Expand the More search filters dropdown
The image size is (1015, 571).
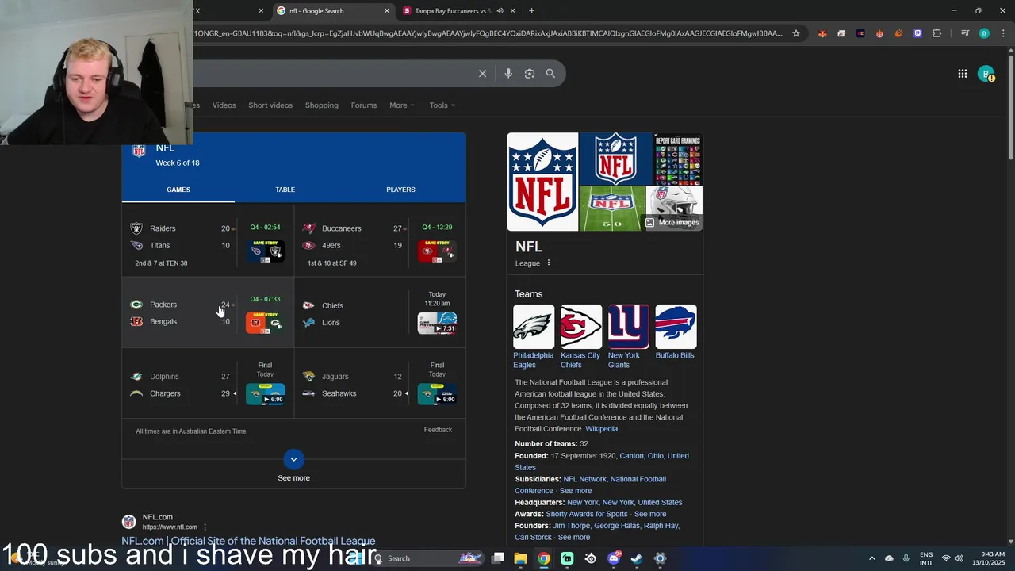click(401, 105)
